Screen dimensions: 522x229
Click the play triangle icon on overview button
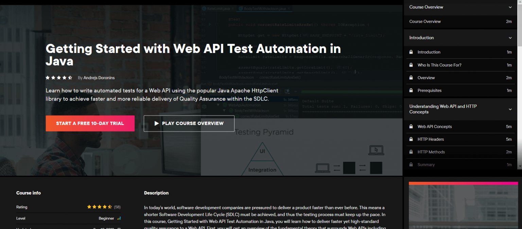[x=157, y=123]
